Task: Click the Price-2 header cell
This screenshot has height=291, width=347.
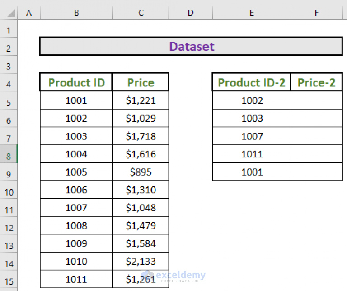Action: (x=317, y=82)
